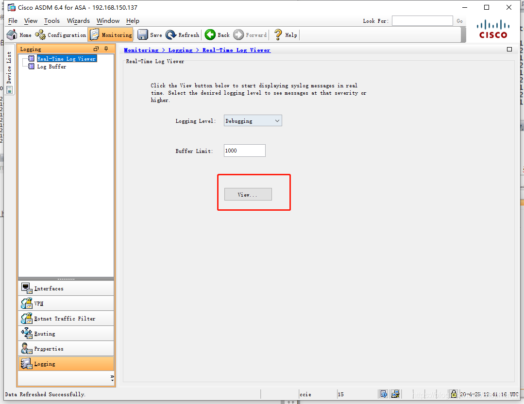Open the Wizards menu
The width and height of the screenshot is (524, 404).
click(x=78, y=21)
